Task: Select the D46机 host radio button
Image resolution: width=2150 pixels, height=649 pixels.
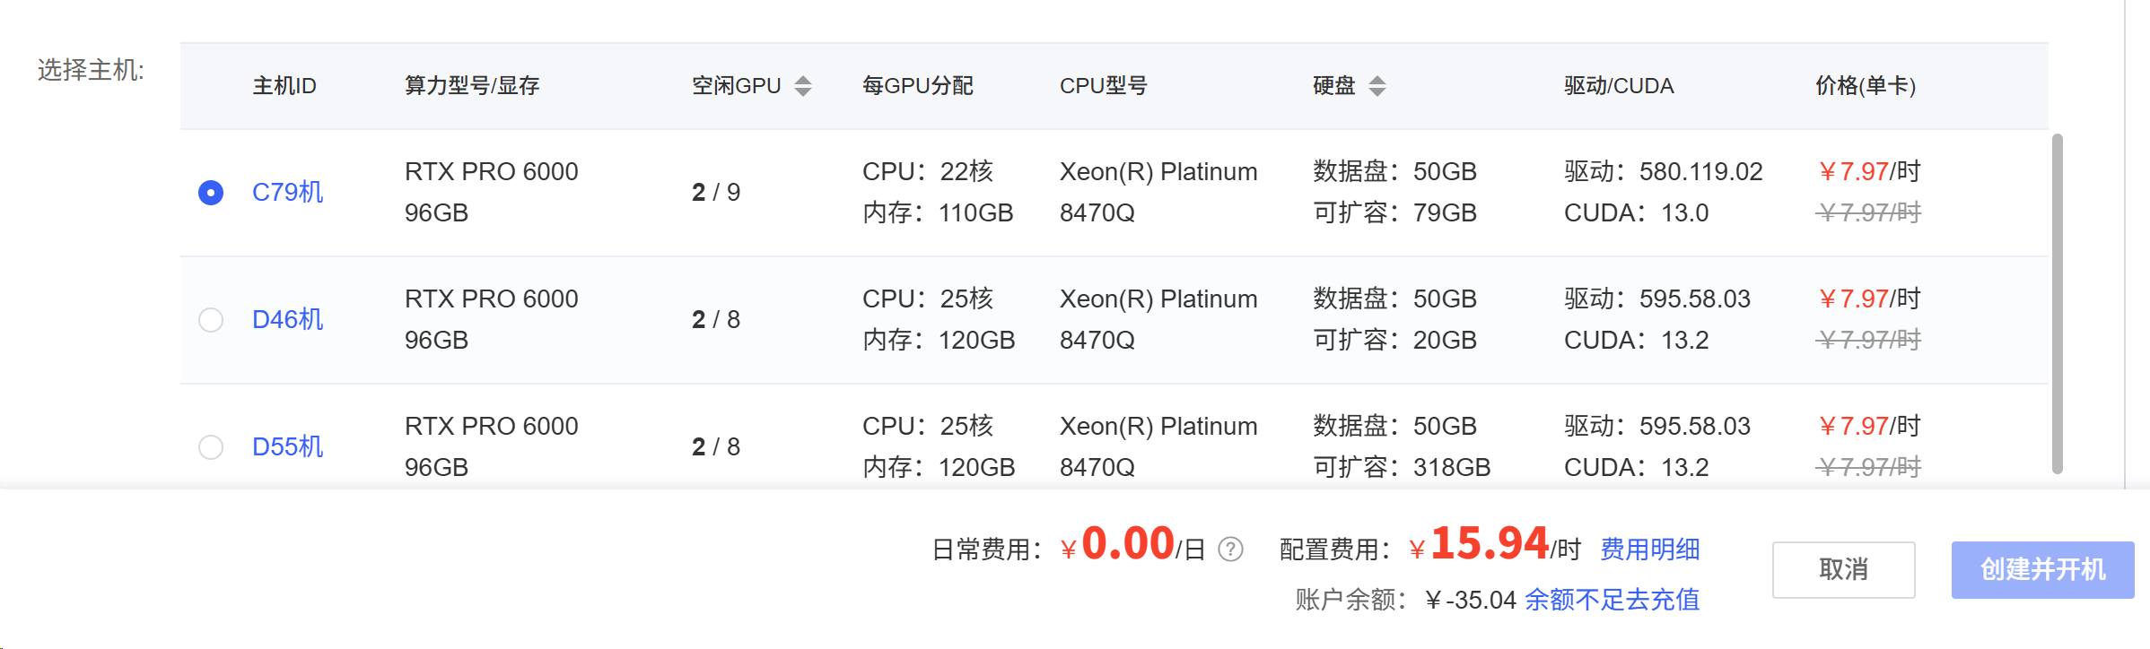Action: pyautogui.click(x=211, y=320)
